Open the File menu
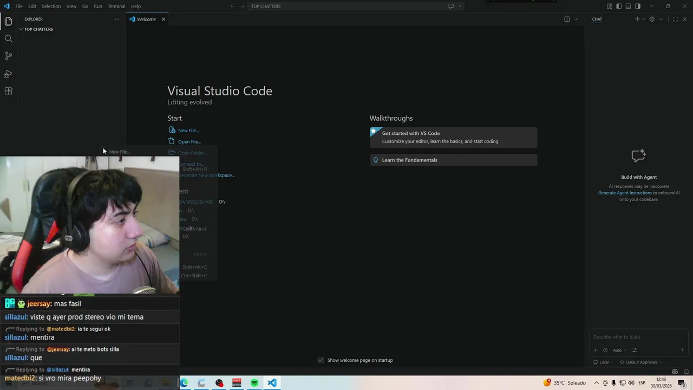The image size is (693, 390). (x=19, y=6)
